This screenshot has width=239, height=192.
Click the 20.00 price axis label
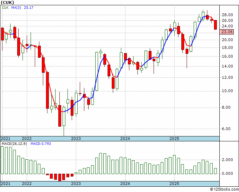pyautogui.click(x=227, y=40)
